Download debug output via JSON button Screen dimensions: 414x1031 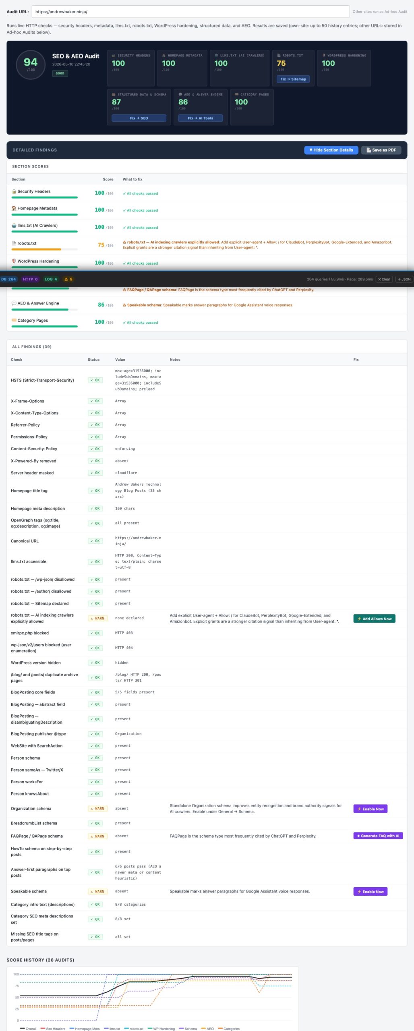click(x=404, y=279)
